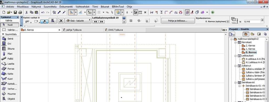Select the Muunne morph tool
Screen dimensions: 269x102
point(9,94)
